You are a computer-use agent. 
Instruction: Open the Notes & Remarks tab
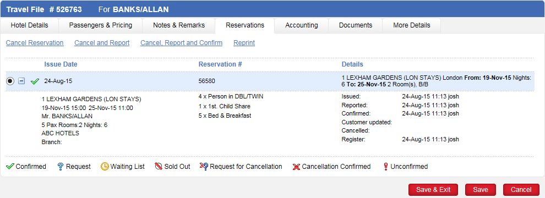(179, 25)
